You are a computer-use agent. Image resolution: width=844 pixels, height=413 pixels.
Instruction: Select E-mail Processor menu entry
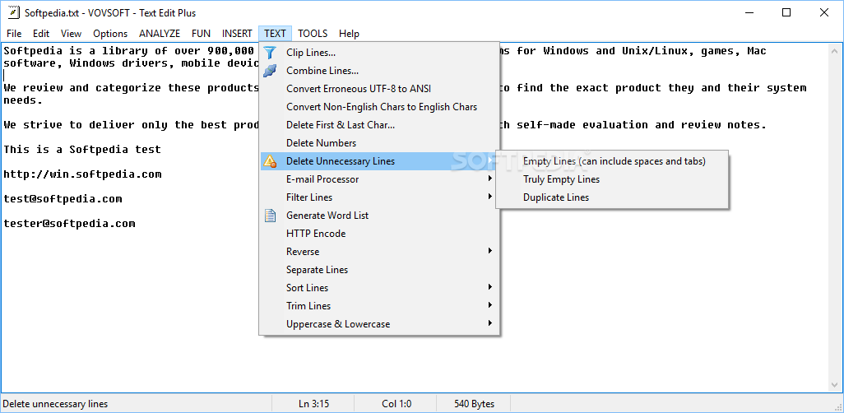380,179
